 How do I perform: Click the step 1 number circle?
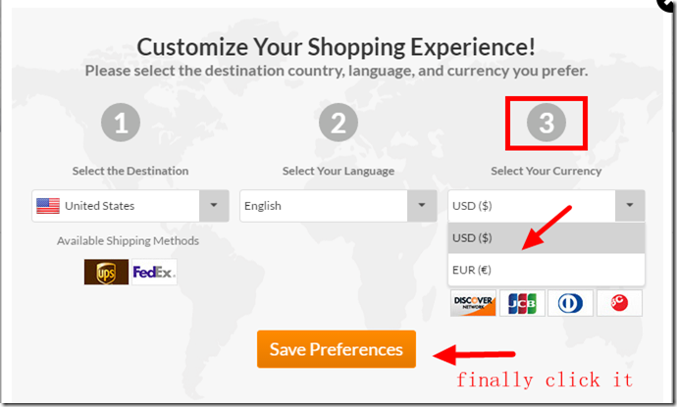(x=121, y=124)
